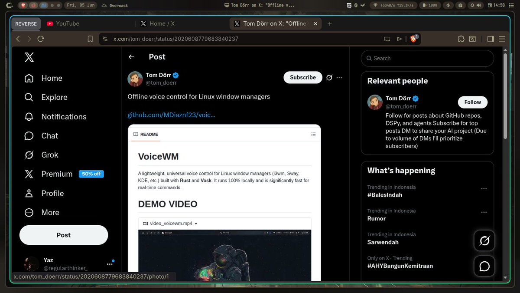Click Brave workspace icon in top bar
Screen dimensions: 520x293
click(x=23, y=5)
